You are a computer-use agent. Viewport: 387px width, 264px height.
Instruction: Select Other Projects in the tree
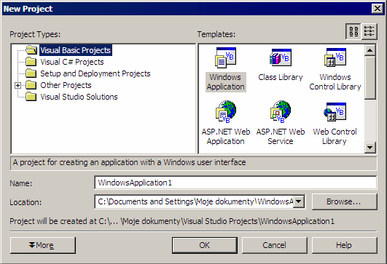(66, 85)
